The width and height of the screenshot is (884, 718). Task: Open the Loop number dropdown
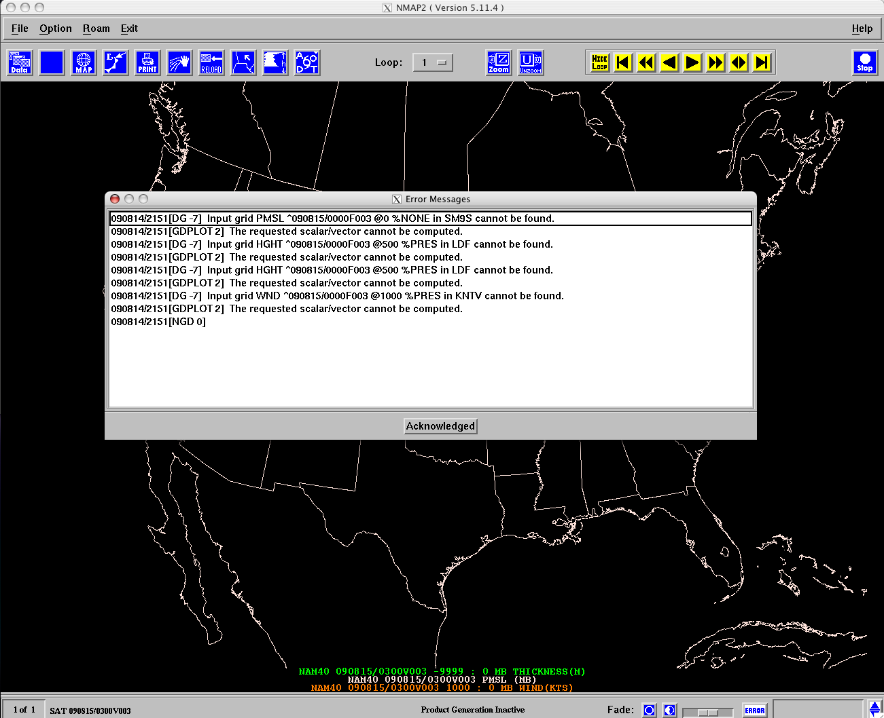click(x=433, y=62)
